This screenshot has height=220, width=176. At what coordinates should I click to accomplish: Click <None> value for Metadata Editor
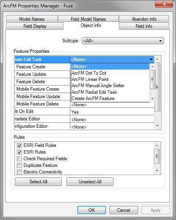click(112, 120)
